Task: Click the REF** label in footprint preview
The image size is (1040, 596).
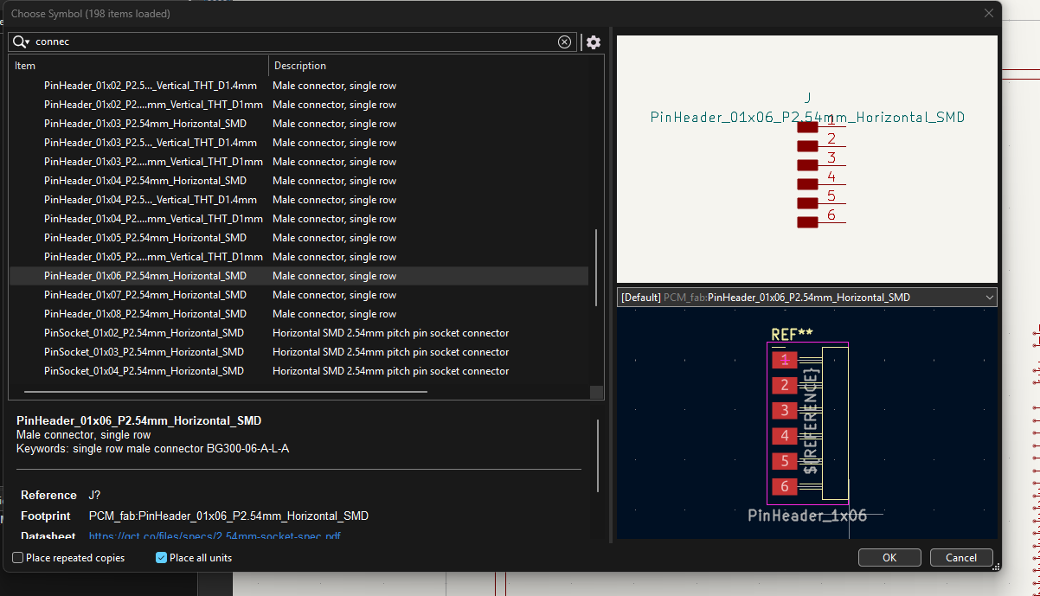Action: pos(792,334)
